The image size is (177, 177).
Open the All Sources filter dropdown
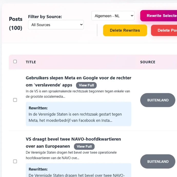click(56, 25)
